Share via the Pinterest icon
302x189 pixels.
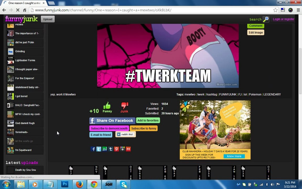[x=116, y=149]
